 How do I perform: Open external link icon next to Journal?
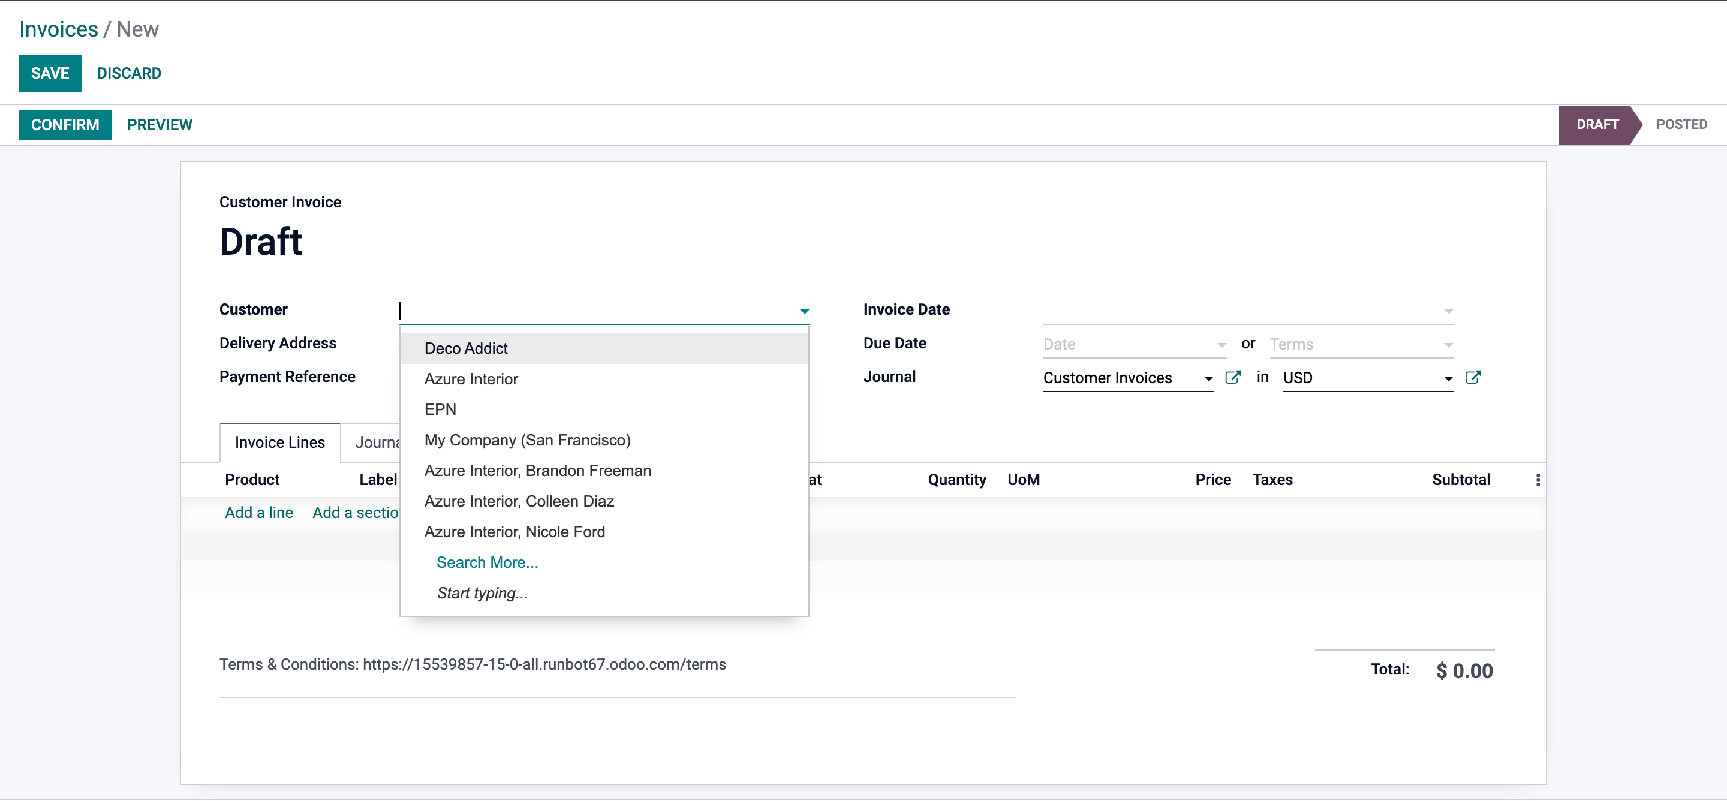pyautogui.click(x=1232, y=377)
